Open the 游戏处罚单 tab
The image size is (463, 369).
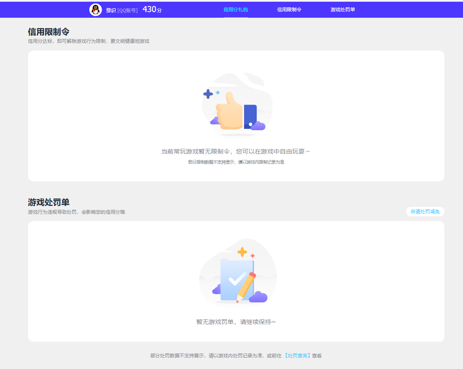coord(342,8)
